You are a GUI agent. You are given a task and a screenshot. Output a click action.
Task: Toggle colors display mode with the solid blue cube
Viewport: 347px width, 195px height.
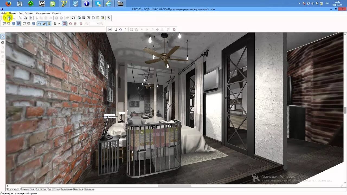[14, 24]
